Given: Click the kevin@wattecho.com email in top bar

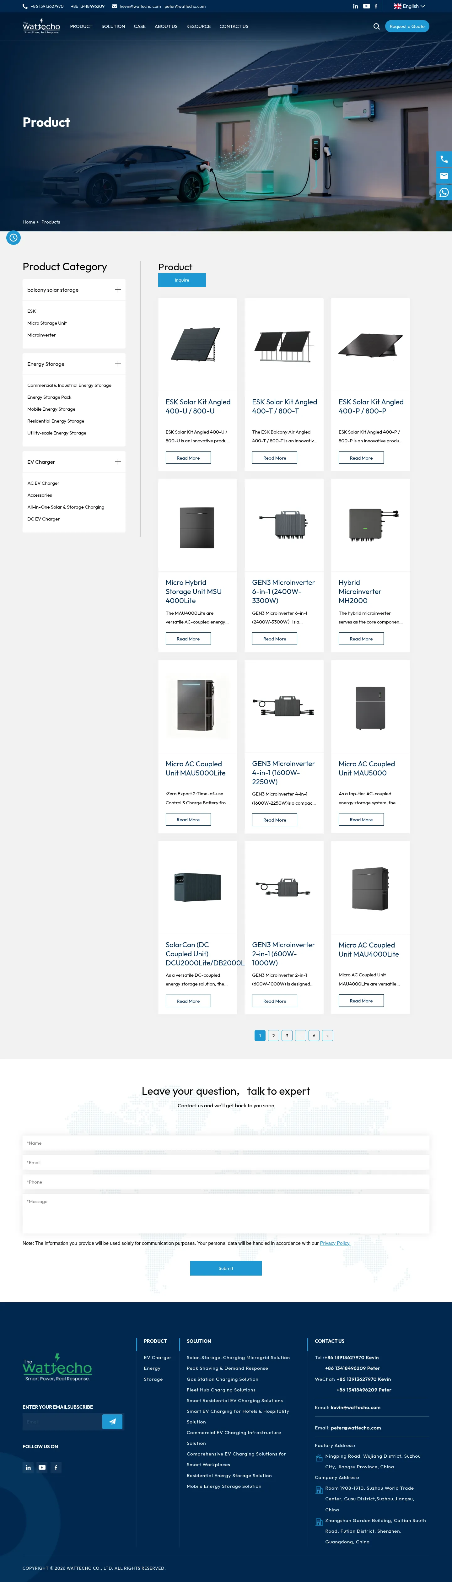Looking at the screenshot, I should [x=141, y=6].
